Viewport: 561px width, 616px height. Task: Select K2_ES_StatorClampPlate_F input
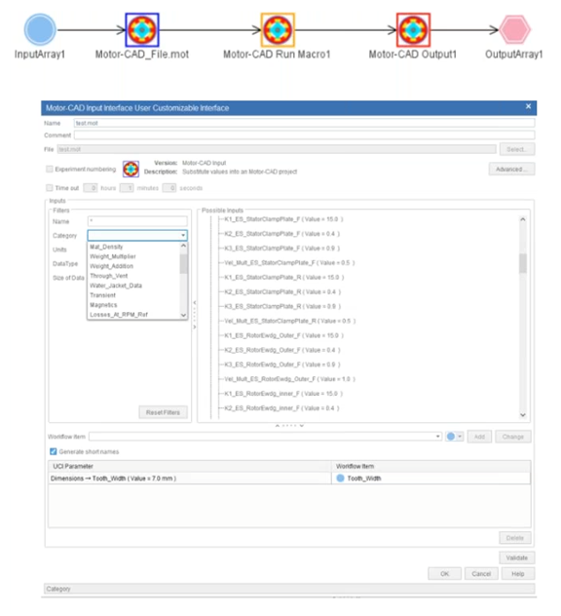click(281, 234)
